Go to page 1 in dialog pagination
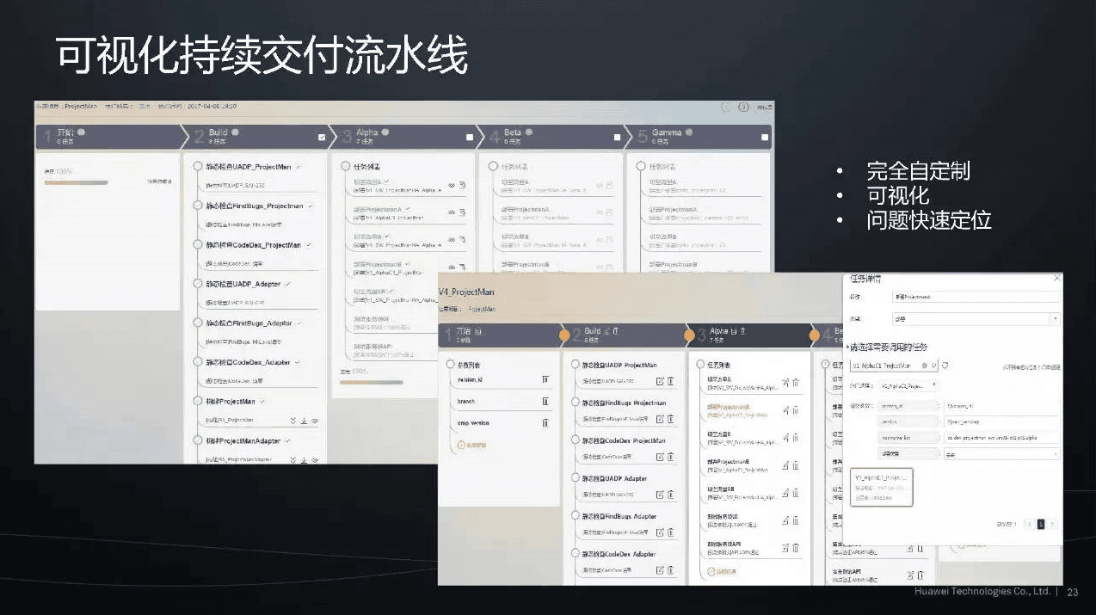Image resolution: width=1096 pixels, height=615 pixels. click(1040, 524)
